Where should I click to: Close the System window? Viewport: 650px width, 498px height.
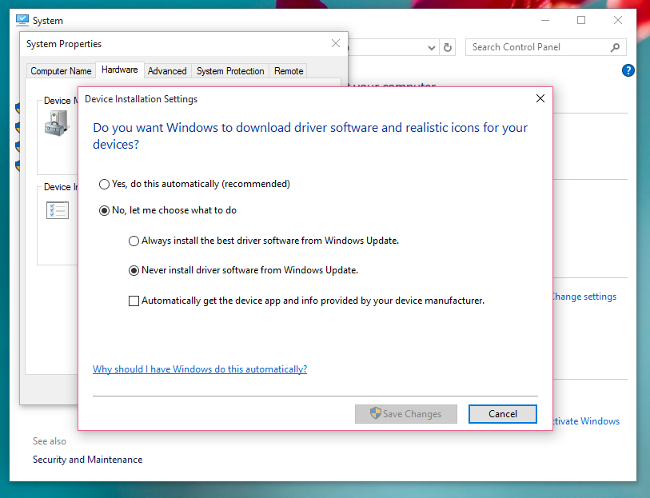(618, 20)
